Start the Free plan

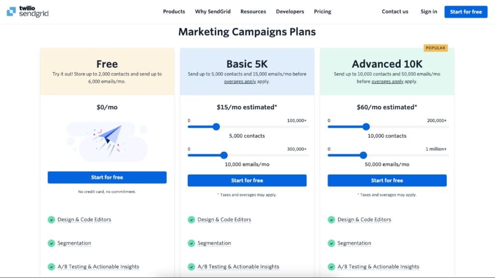coord(107,177)
